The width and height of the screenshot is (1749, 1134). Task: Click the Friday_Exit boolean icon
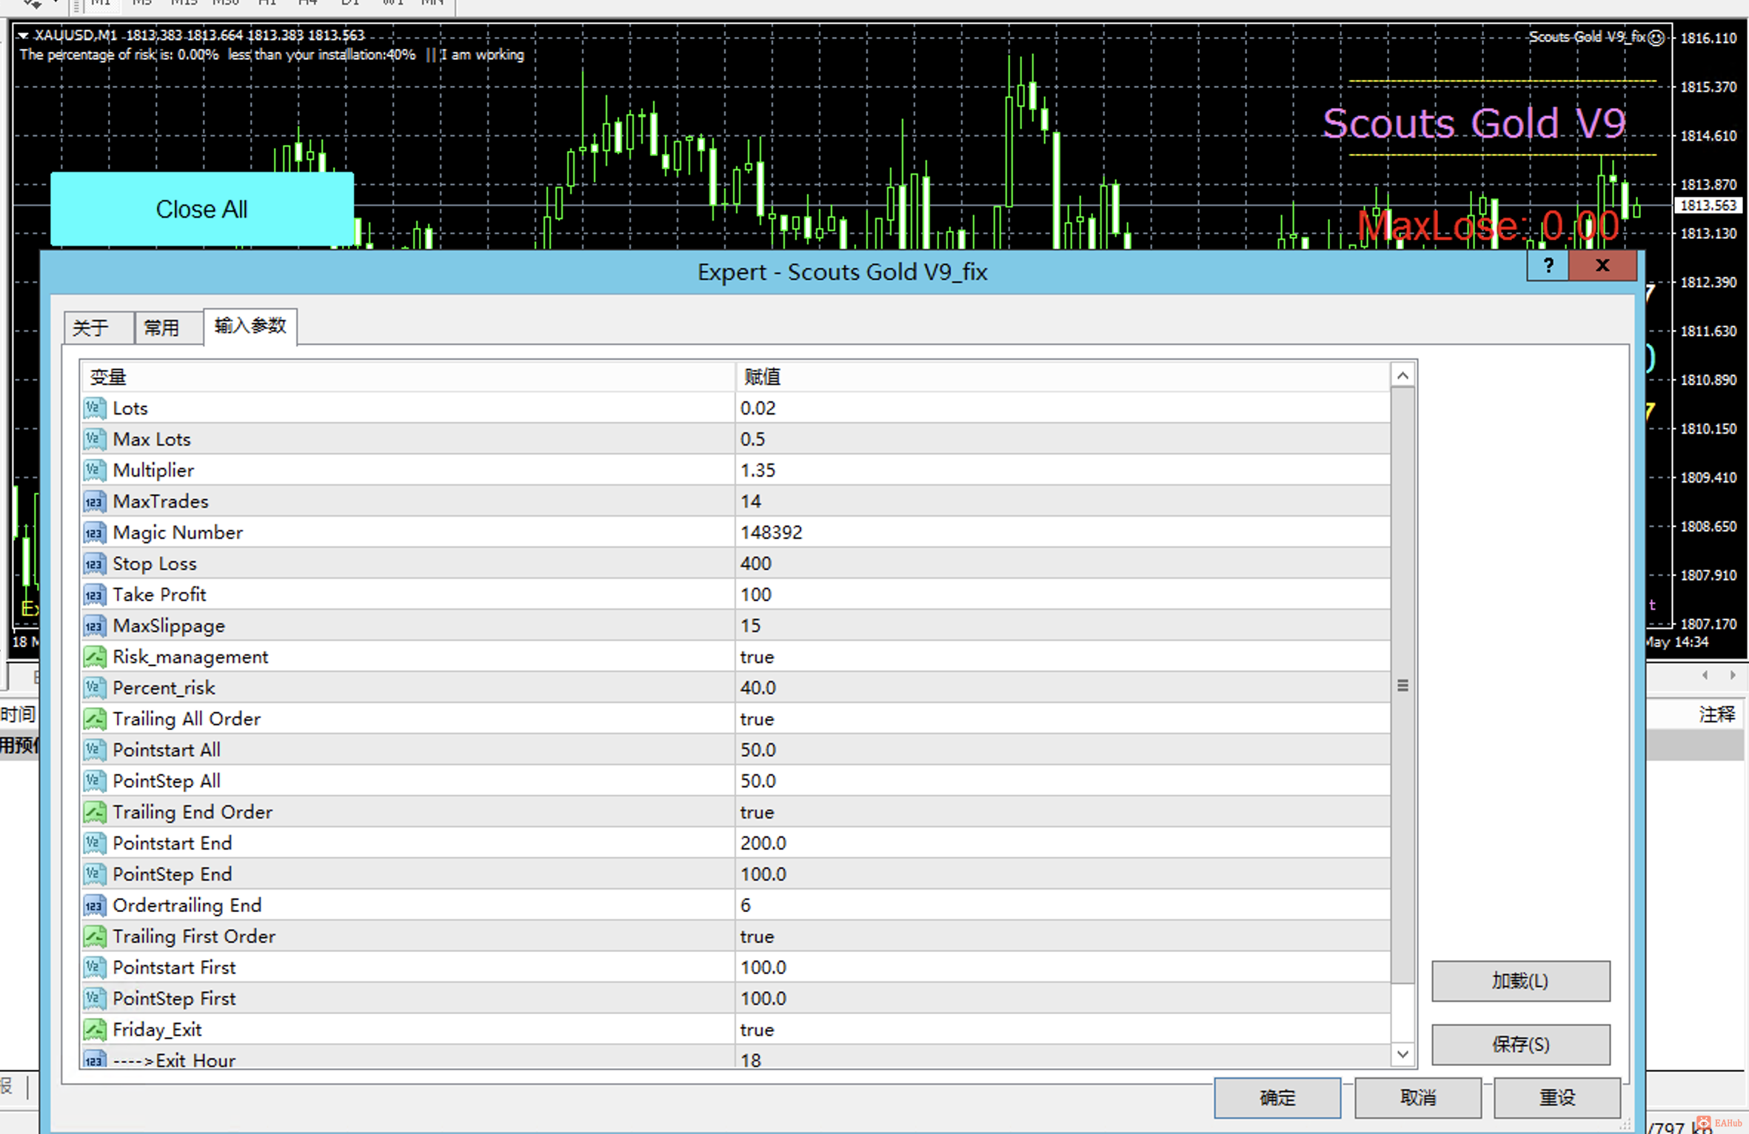click(95, 1030)
